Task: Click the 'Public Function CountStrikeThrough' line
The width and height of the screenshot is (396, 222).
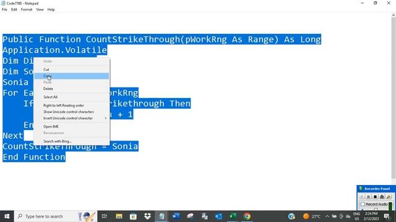Action: coord(161,39)
